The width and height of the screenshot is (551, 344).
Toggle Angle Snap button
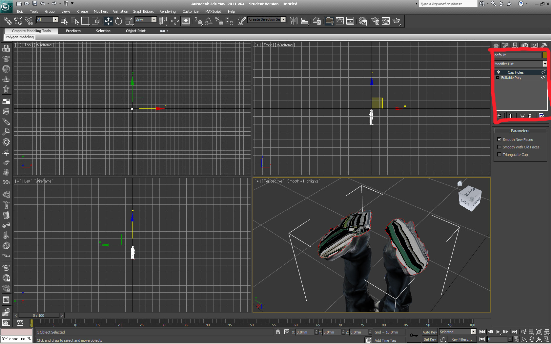pos(208,21)
